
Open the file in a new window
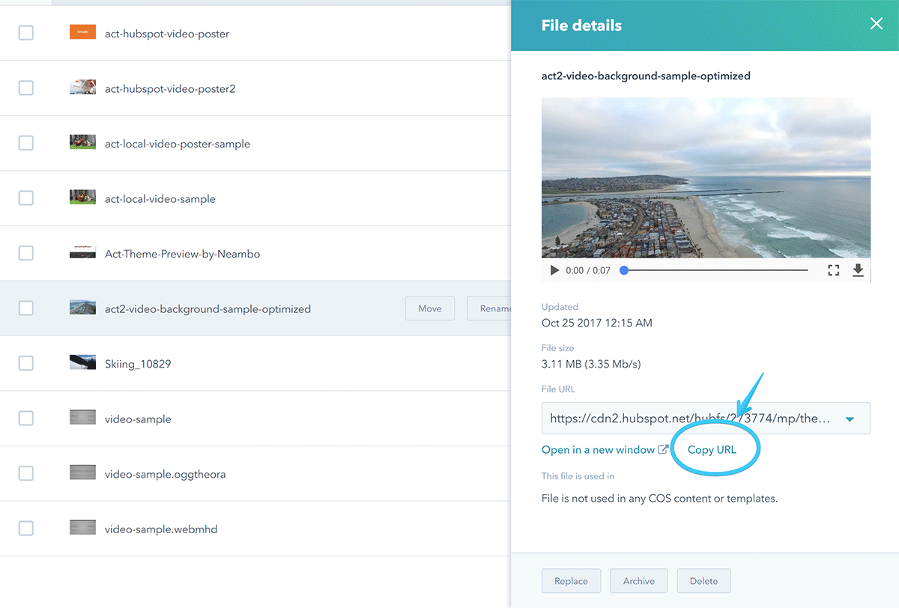tap(599, 449)
